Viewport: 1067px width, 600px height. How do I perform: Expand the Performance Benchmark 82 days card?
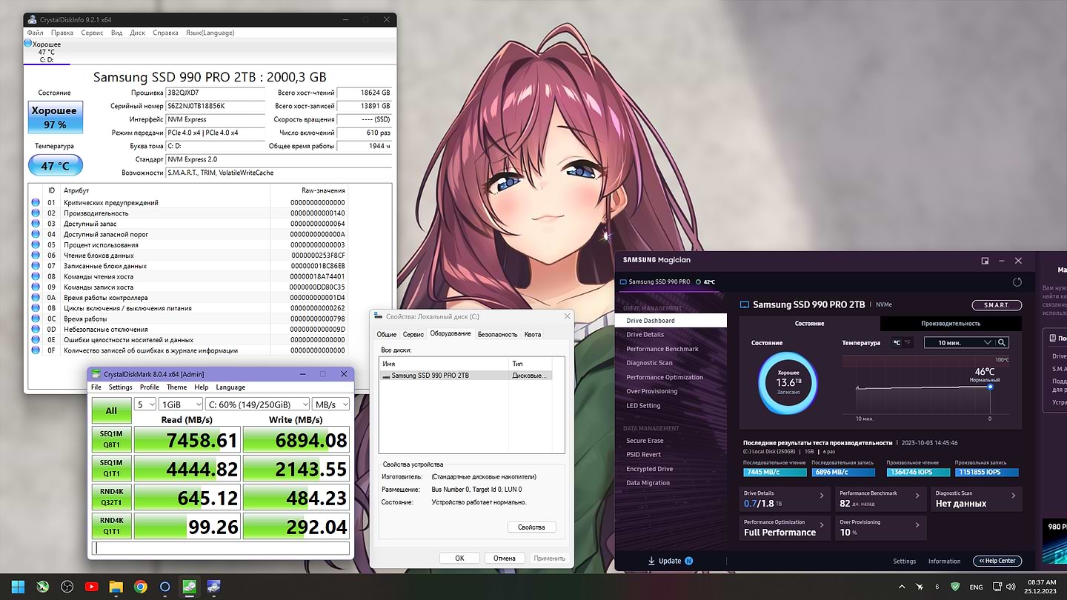tap(881, 499)
